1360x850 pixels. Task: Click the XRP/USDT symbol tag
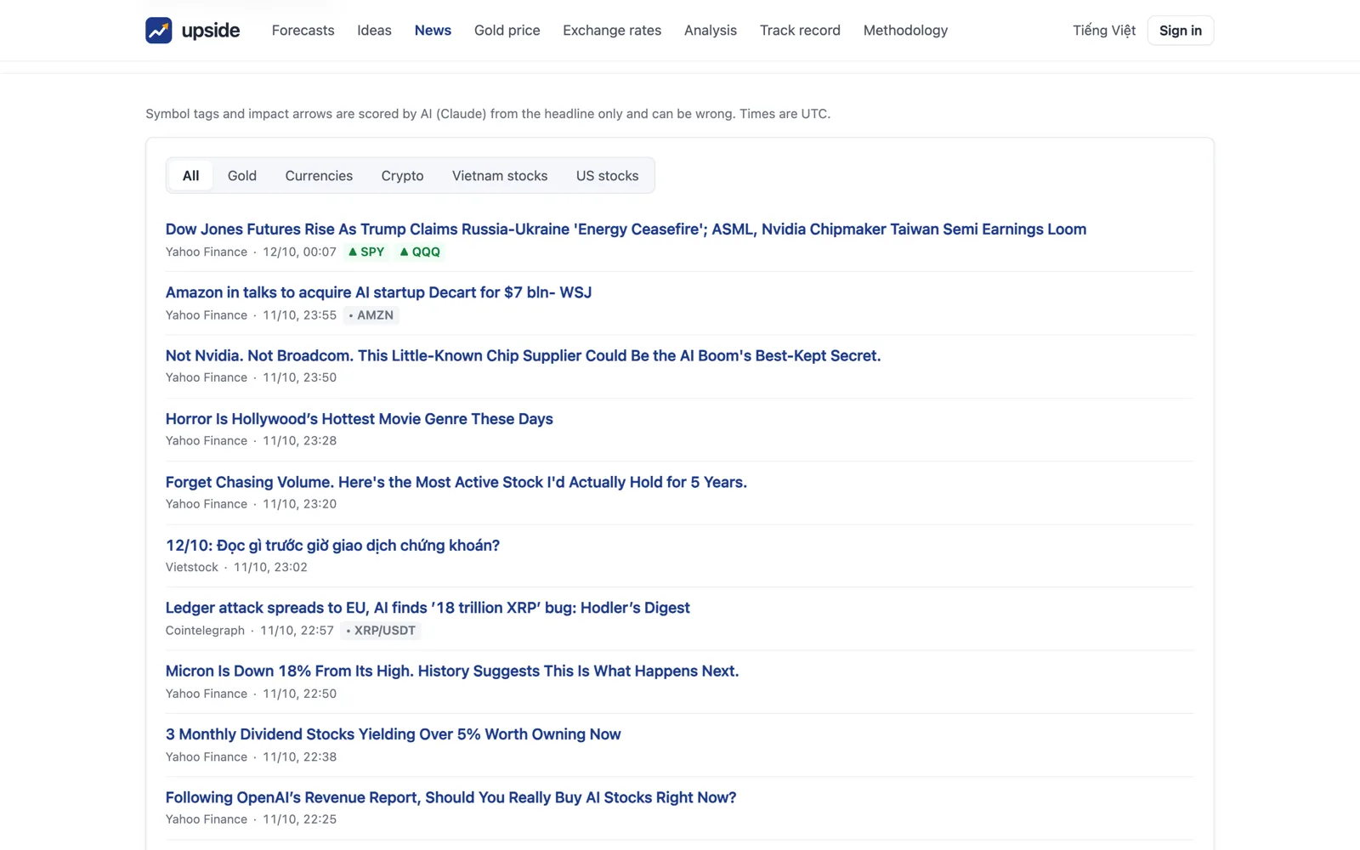click(381, 631)
